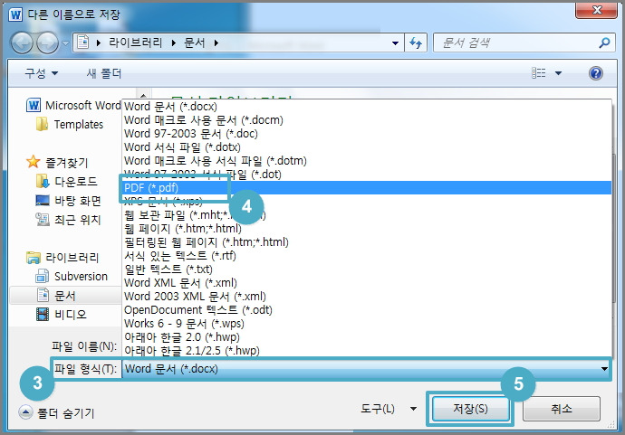Choose Works 6 - 9 문서 (*.wps)
625x435 pixels.
coord(366,323)
